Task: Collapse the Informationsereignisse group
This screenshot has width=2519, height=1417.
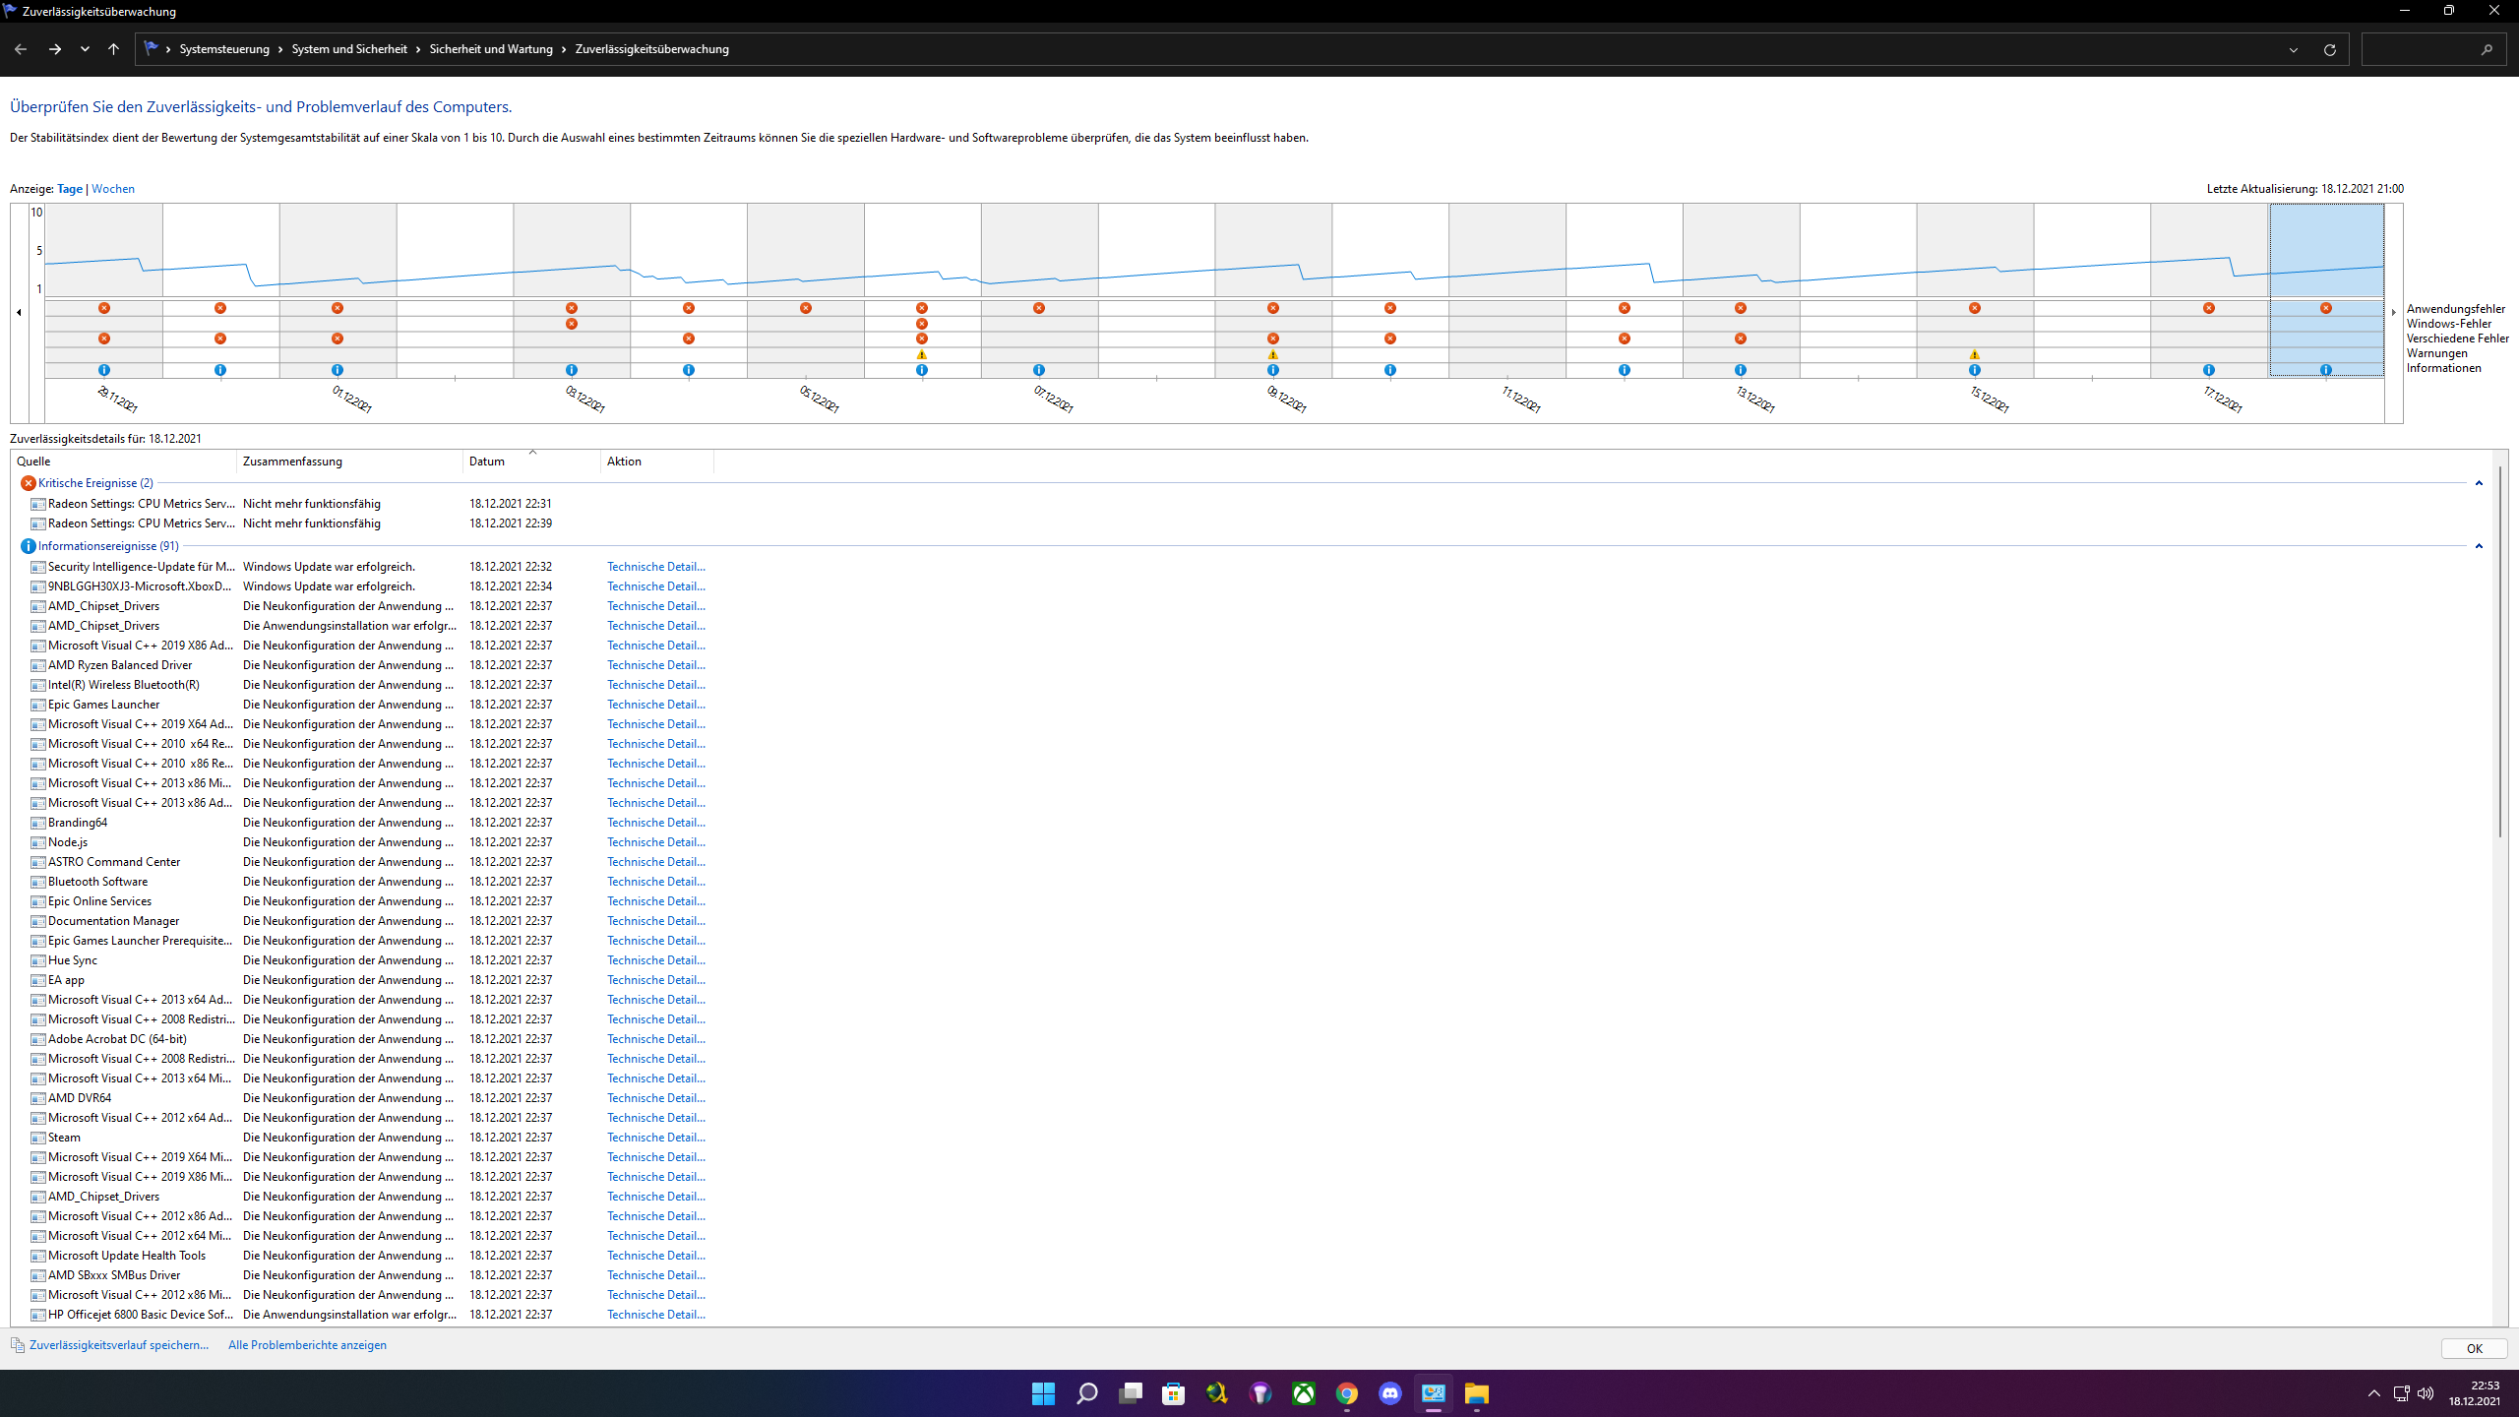Action: point(2479,546)
